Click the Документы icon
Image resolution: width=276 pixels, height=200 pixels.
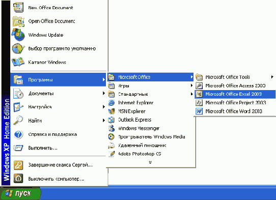[x=18, y=94]
